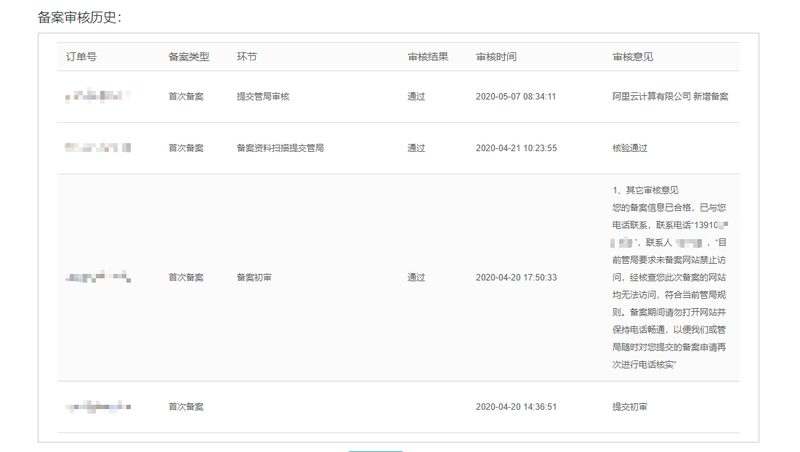Click the 提交初审 review opinion
The image size is (800, 452).
point(629,406)
